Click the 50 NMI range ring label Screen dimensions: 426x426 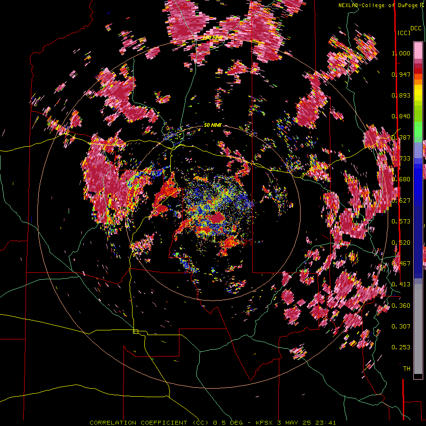(213, 125)
